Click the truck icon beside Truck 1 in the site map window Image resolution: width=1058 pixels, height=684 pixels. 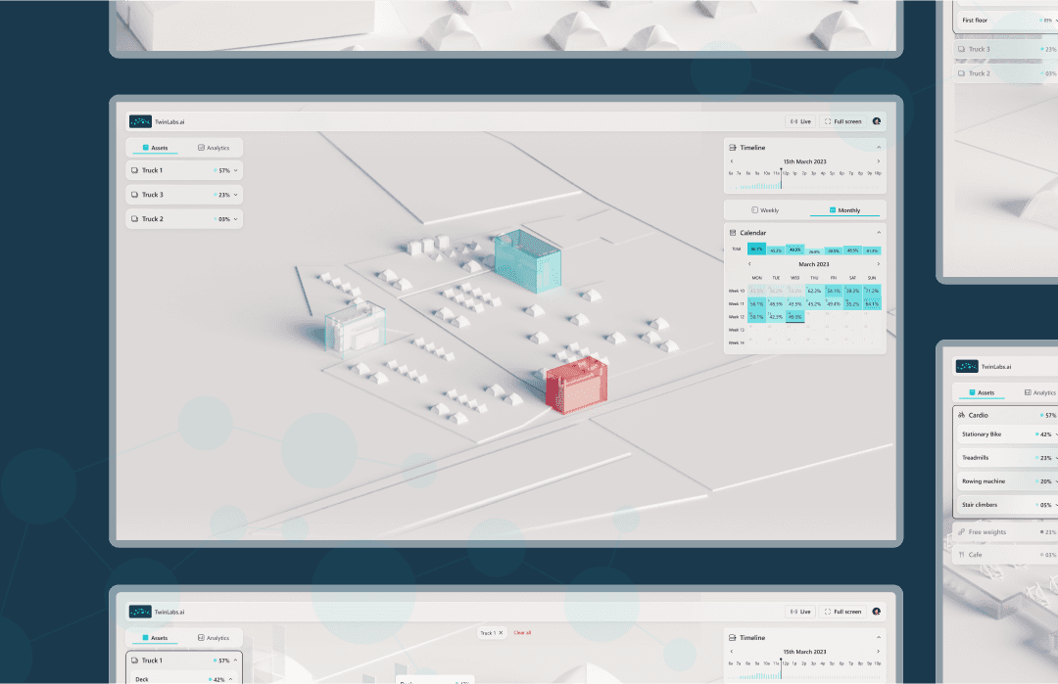point(135,170)
